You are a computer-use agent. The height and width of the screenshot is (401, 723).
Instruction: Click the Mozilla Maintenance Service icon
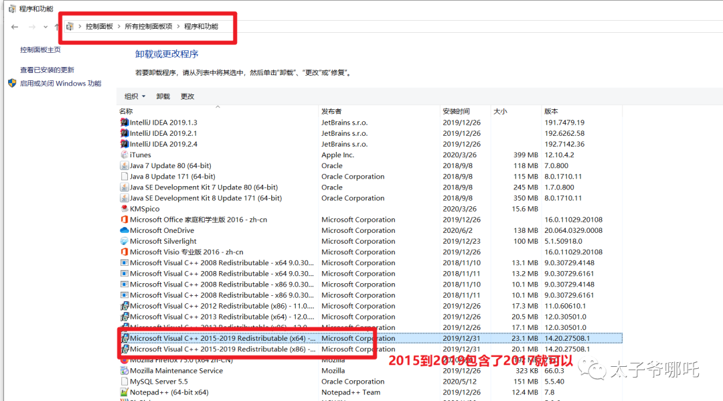124,371
